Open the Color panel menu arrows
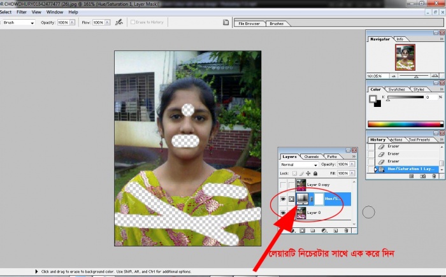Image resolution: width=446 pixels, height=277 pixels. click(442, 89)
